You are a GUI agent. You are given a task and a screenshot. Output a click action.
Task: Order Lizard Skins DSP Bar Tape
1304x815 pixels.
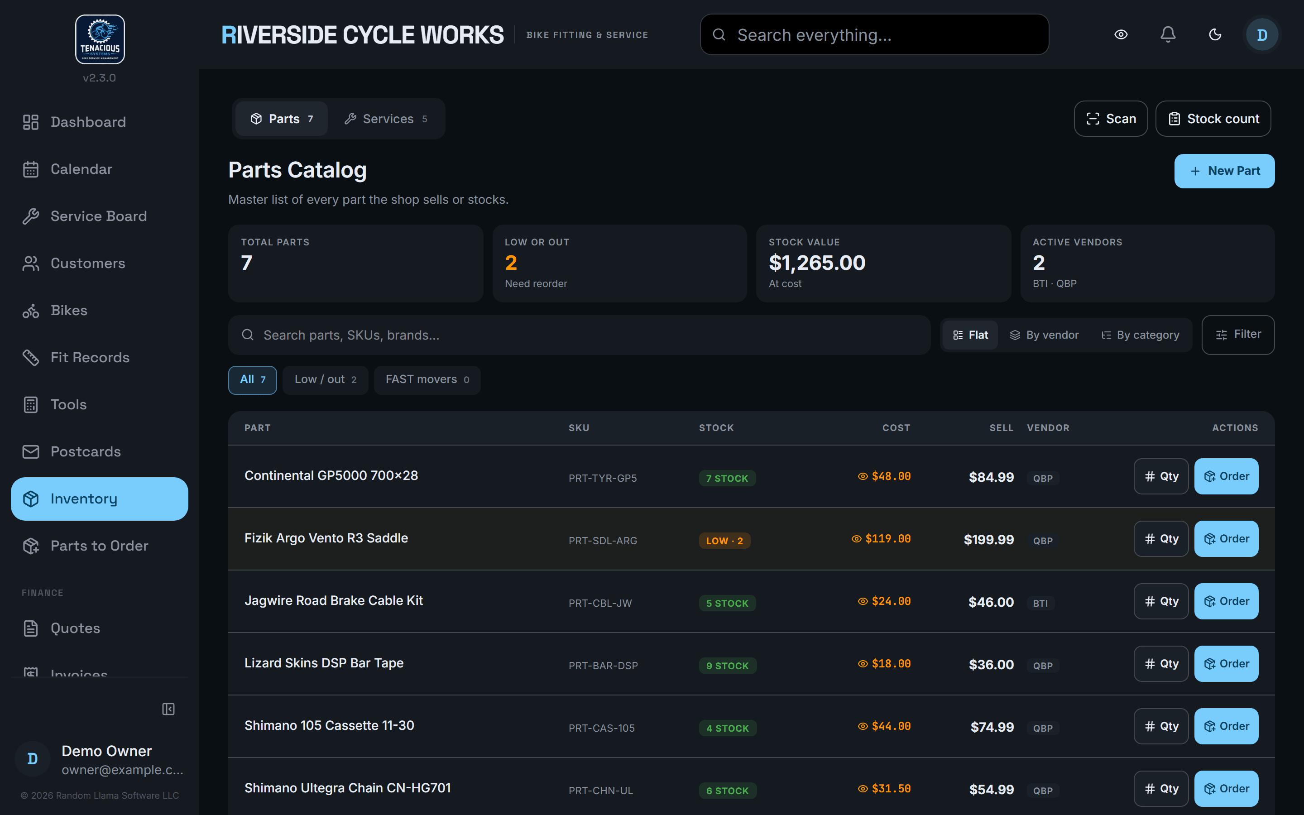1227,664
